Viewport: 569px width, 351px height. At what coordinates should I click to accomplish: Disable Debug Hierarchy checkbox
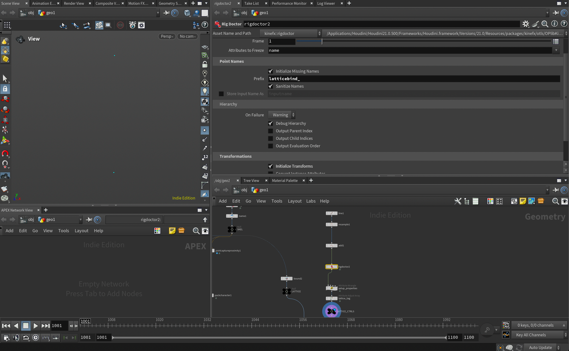271,123
